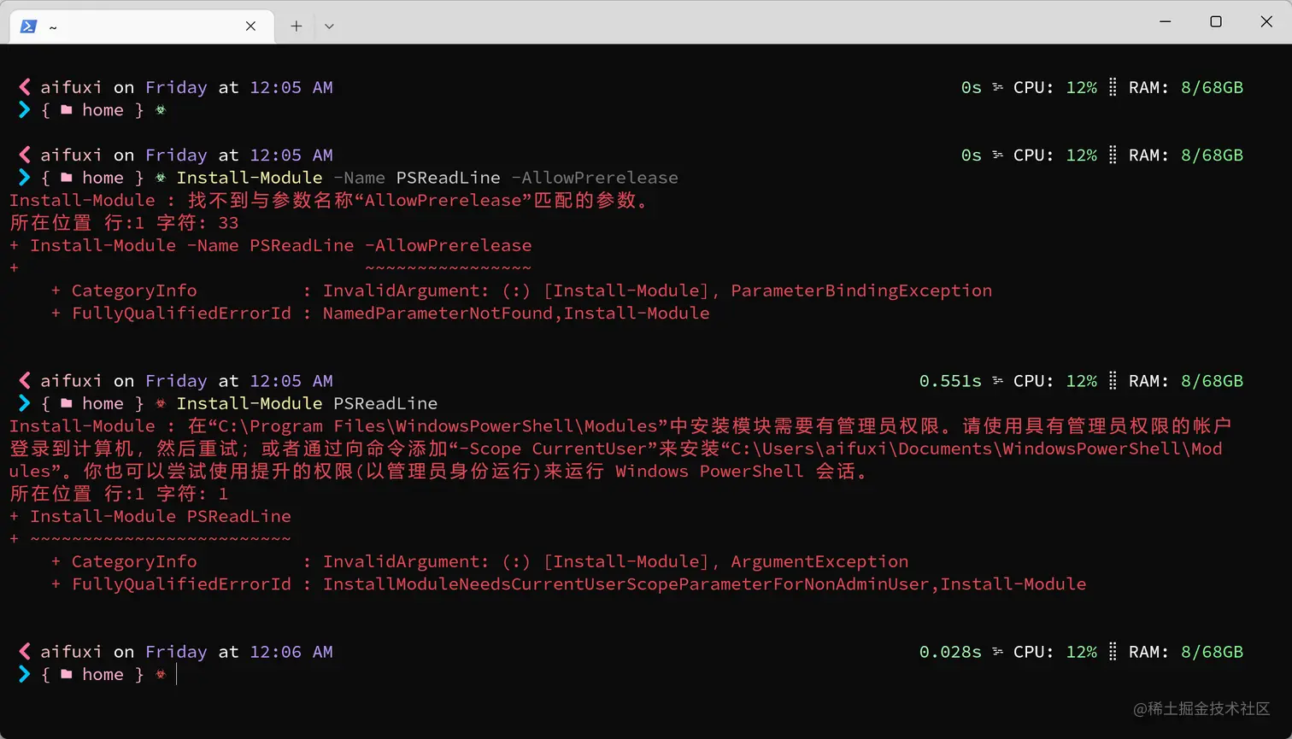Open a new terminal tab with the plus button
1292x739 pixels.
(x=295, y=26)
